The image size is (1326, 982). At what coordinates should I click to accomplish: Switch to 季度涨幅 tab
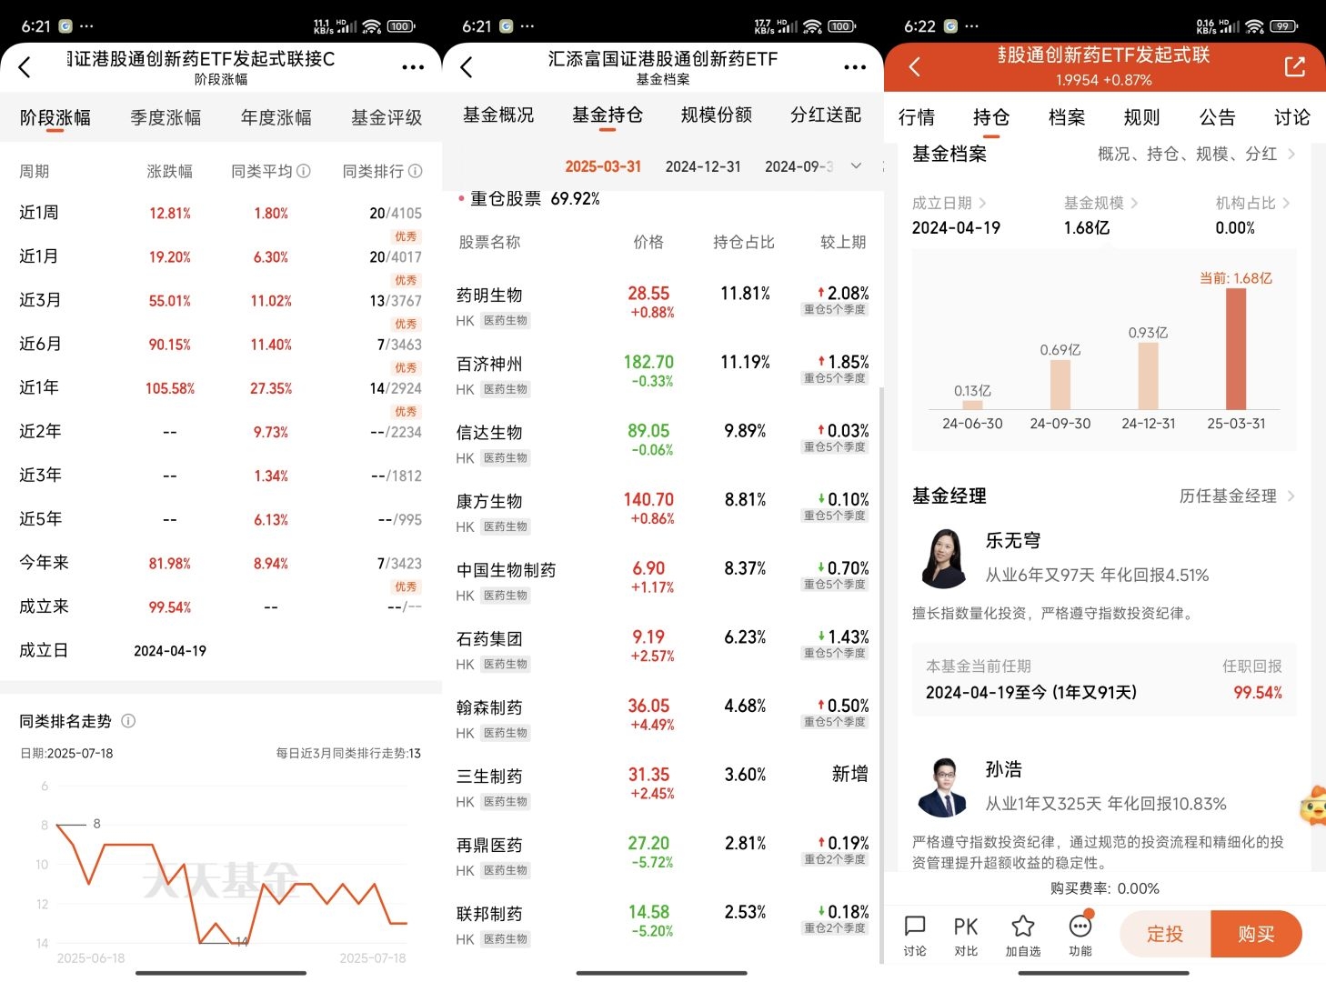pyautogui.click(x=166, y=118)
